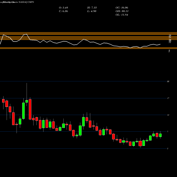Click the 12 price axis label
The image size is (177, 177).
tap(168, 115)
